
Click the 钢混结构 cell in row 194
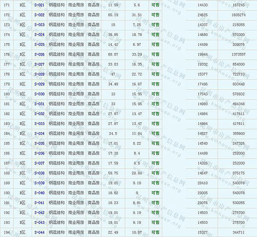pyautogui.click(x=57, y=232)
